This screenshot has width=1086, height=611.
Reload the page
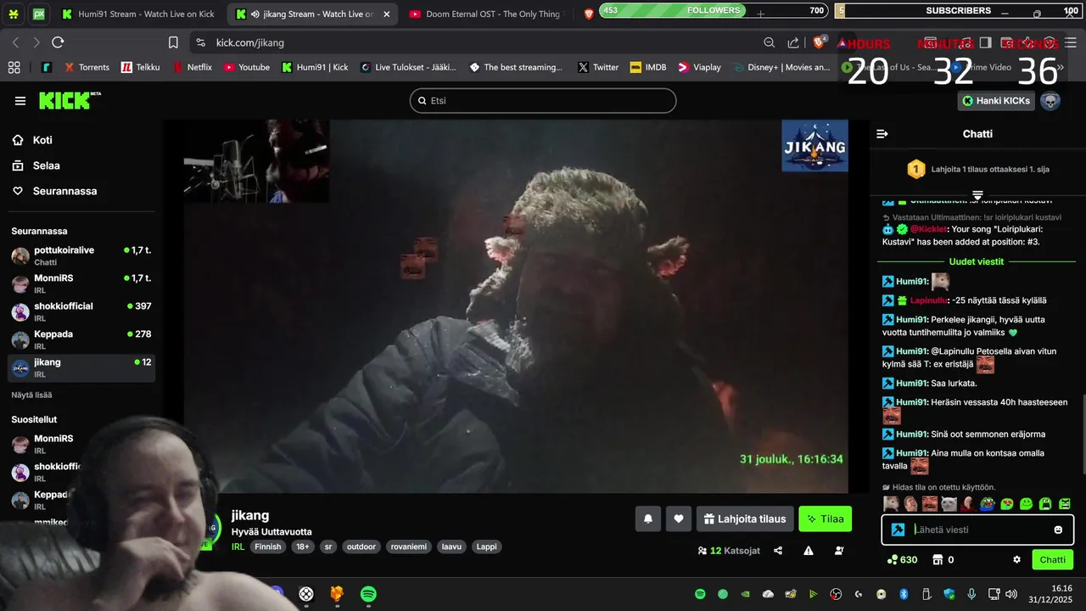(x=58, y=42)
